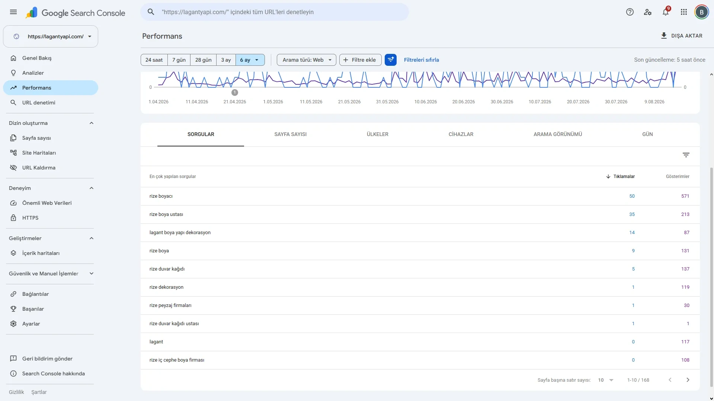714x401 pixels.
Task: Switch to the ARAMA GÖRÜNÜMÜ tab
Action: pyautogui.click(x=558, y=134)
